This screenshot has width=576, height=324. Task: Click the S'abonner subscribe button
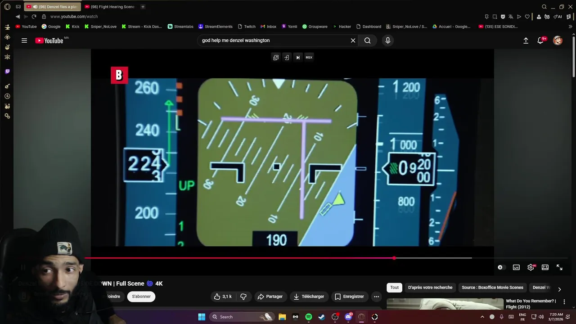141,297
